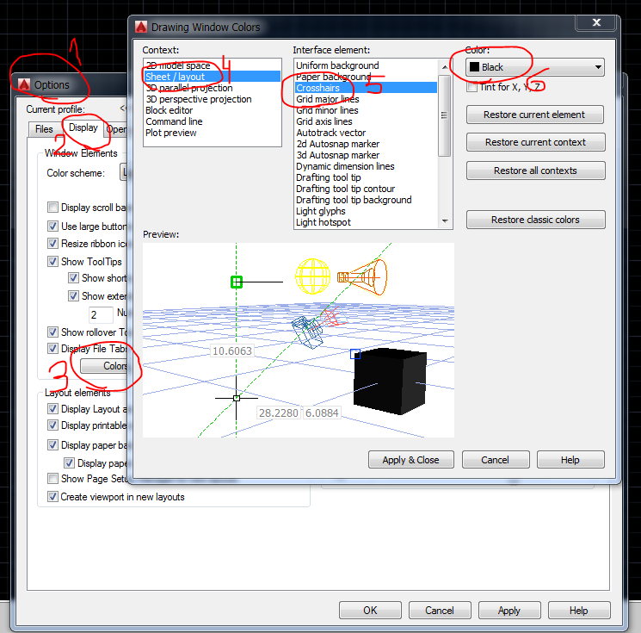Toggle Show shortcut keys checkbox in Options

[73, 278]
